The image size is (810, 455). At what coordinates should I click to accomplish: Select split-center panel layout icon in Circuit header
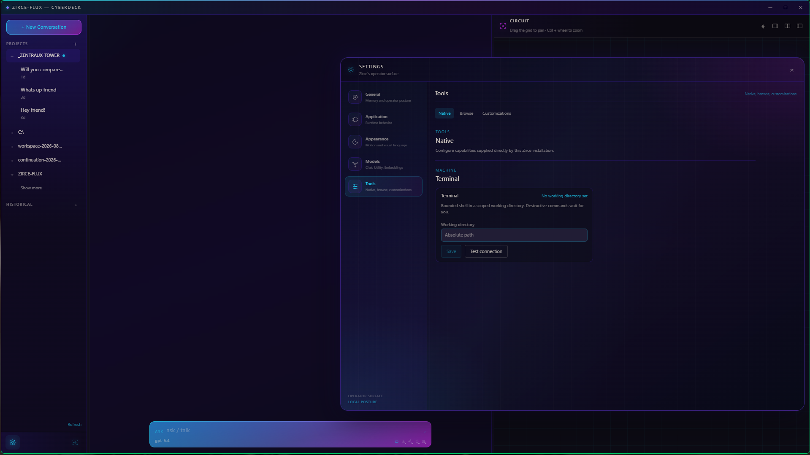click(x=787, y=26)
